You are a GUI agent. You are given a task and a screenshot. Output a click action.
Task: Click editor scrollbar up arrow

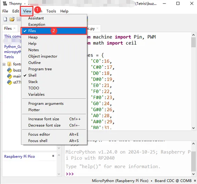194,35
